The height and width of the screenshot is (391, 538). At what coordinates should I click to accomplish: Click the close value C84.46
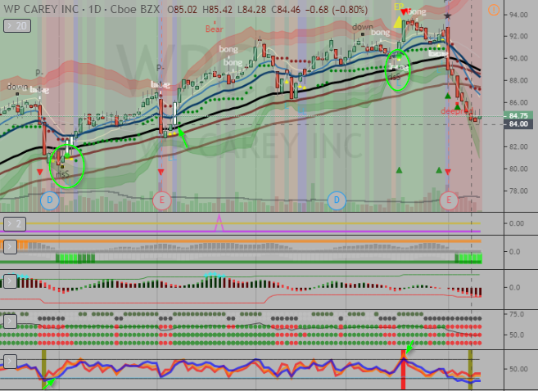click(x=286, y=10)
